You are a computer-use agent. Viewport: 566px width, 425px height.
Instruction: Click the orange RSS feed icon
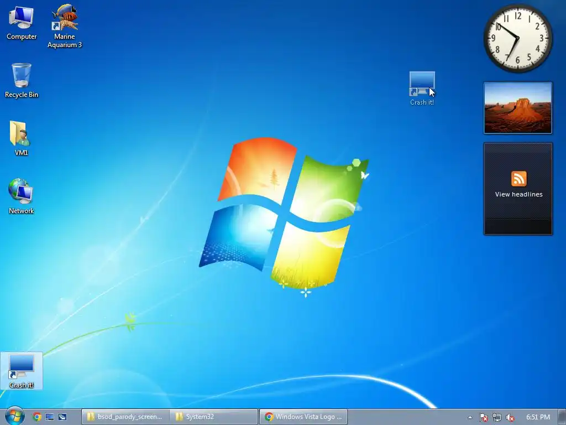tap(518, 179)
